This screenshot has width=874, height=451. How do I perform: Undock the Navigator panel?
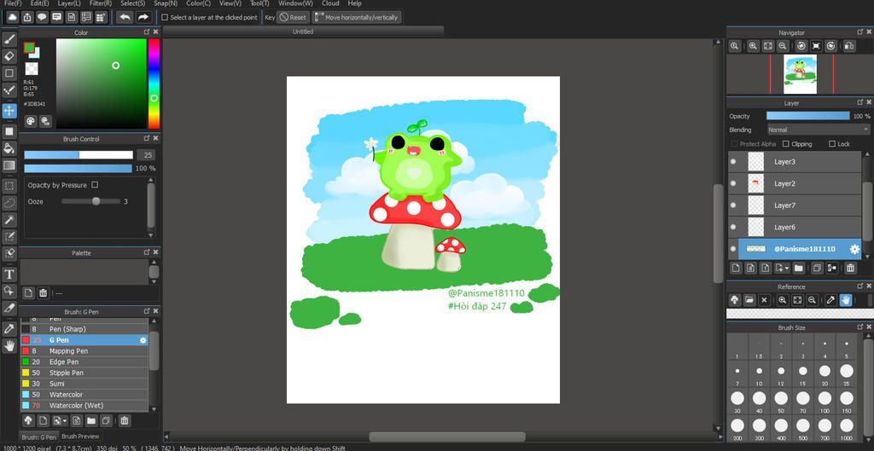(860, 32)
